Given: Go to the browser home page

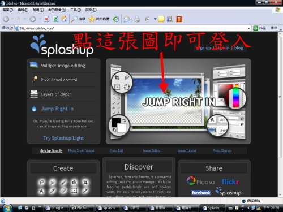Looking at the screenshot, I should click(x=64, y=19).
